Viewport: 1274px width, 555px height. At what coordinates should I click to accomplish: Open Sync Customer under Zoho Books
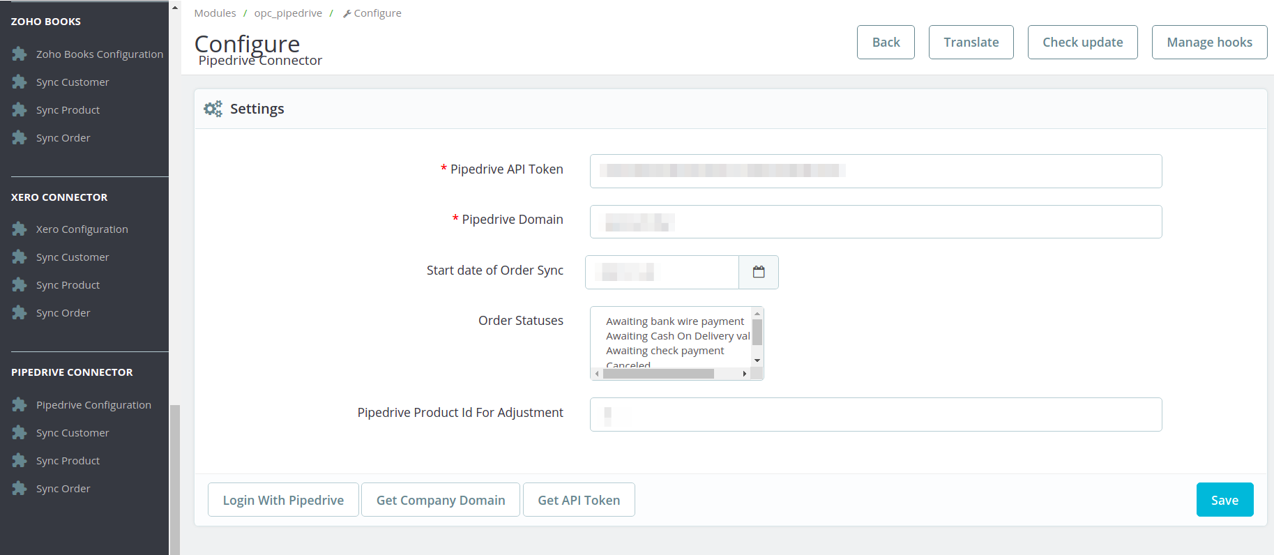point(73,82)
